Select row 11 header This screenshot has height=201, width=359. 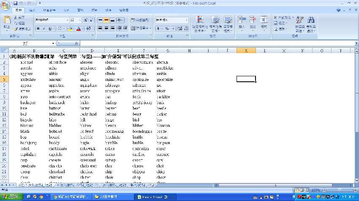pos(4,114)
